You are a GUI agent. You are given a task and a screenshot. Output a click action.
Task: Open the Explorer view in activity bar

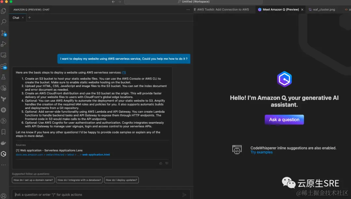[4, 11]
